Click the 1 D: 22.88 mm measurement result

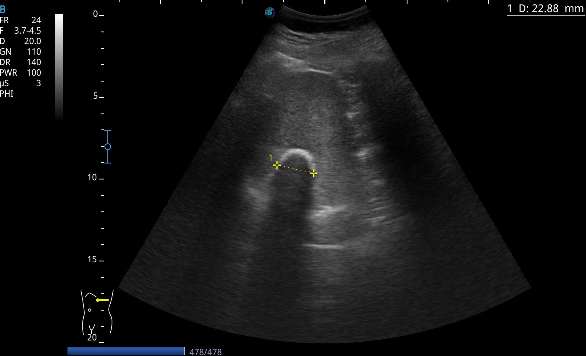tap(546, 9)
